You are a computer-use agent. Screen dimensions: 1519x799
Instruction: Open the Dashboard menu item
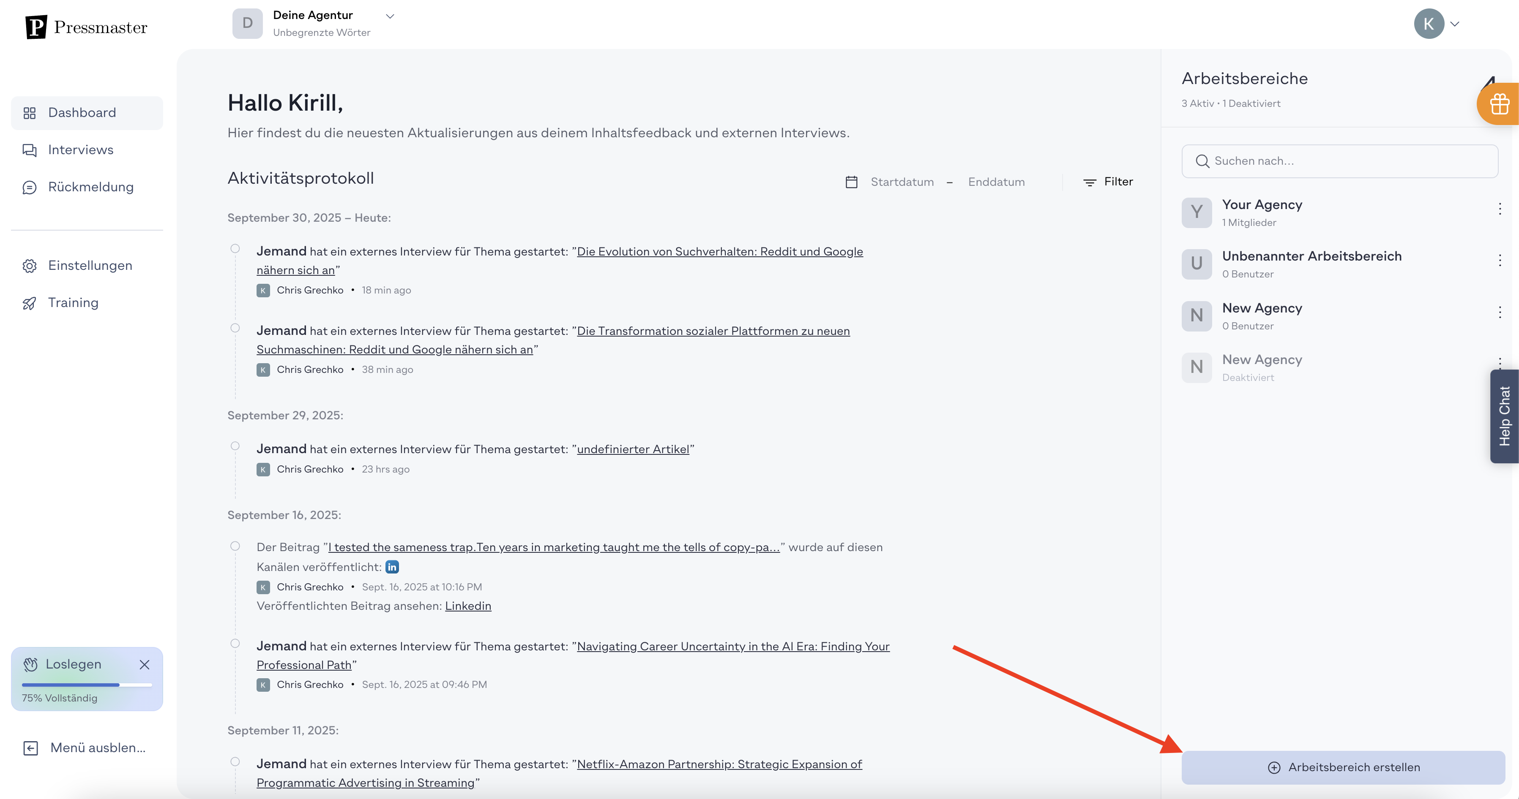pos(87,112)
